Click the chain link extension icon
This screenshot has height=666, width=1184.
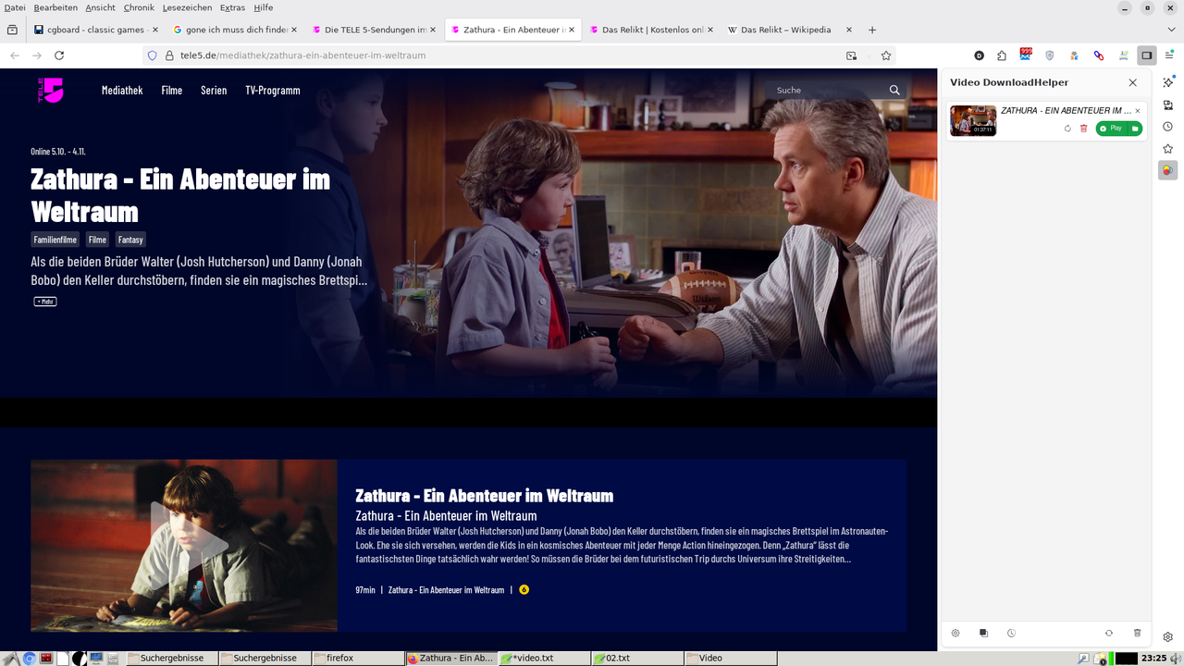1099,55
